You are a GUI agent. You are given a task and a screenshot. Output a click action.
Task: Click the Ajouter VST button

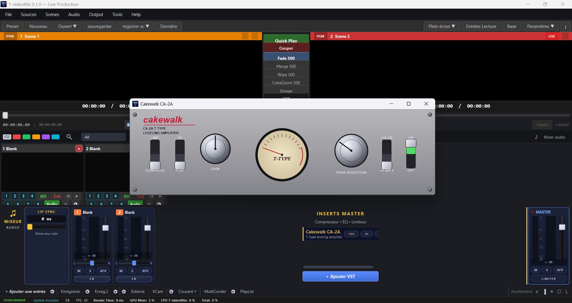tap(340, 276)
